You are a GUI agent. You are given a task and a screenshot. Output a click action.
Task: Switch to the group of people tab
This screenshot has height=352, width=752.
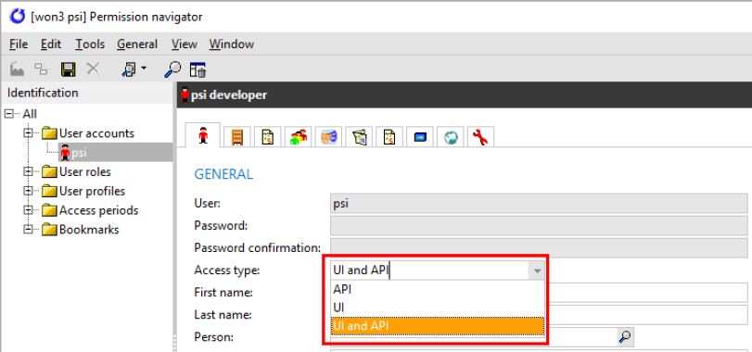click(x=298, y=137)
